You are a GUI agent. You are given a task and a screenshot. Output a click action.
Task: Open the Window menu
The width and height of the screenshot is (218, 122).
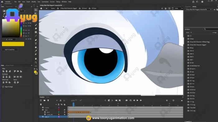tap(64, 2)
